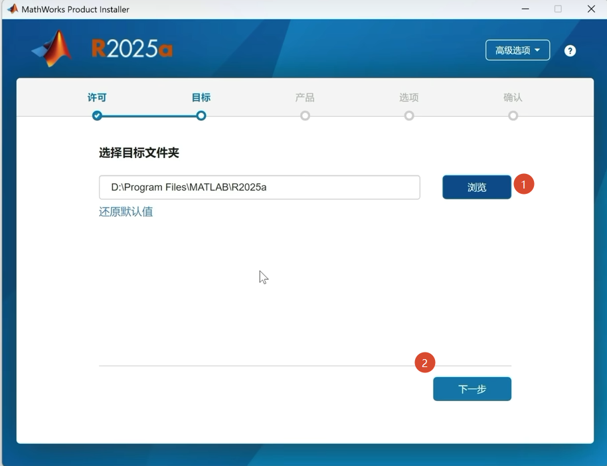Viewport: 607px width, 466px height.
Task: Click the 选项 step circle marker
Action: click(x=409, y=116)
